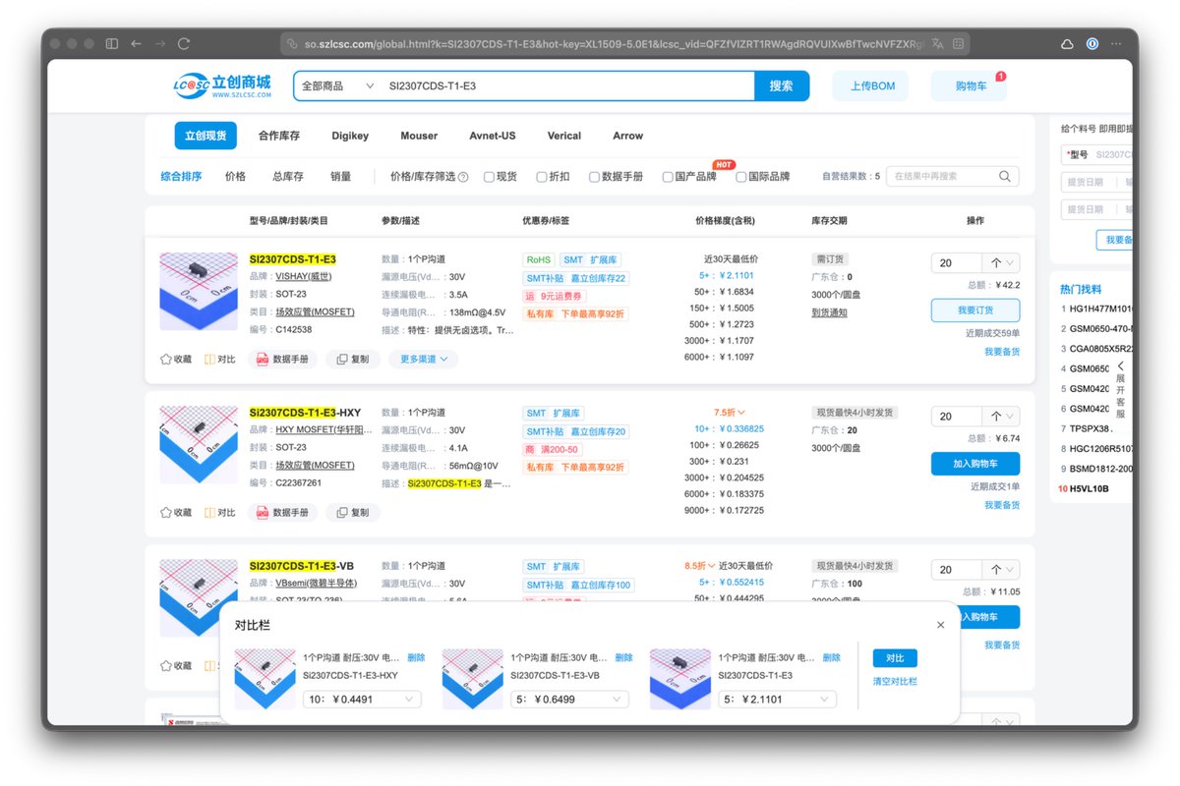This screenshot has width=1180, height=786.
Task: Click 对比 for the VISHAY SI2307CDS-T1-E3 row
Action: point(220,360)
